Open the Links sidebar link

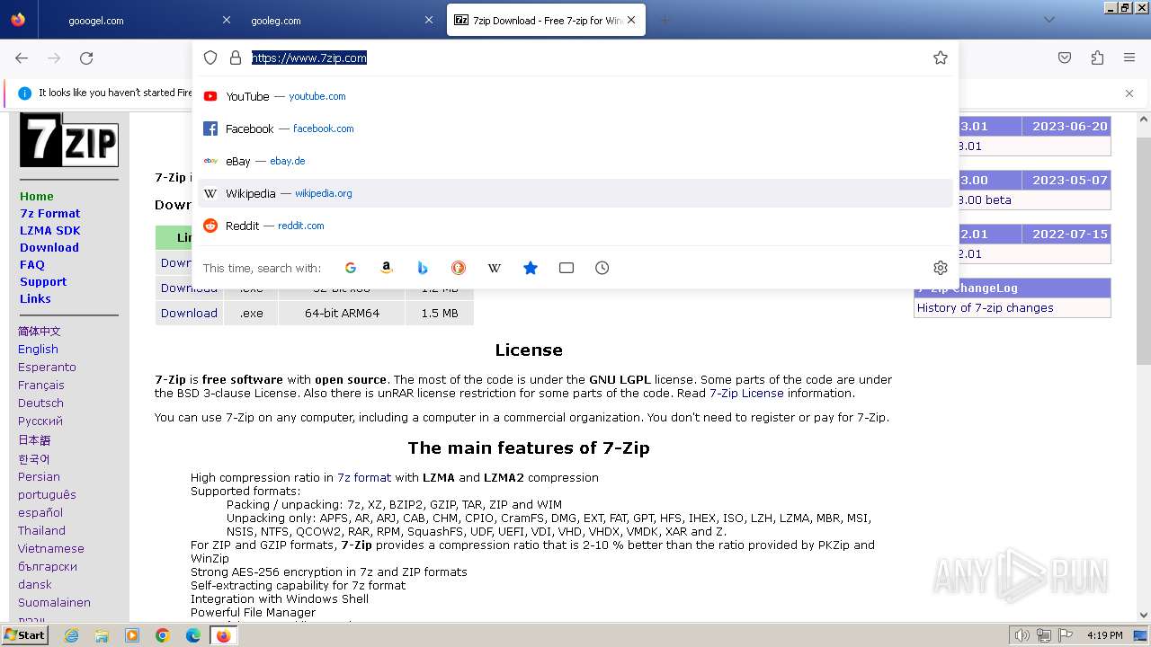pos(35,298)
